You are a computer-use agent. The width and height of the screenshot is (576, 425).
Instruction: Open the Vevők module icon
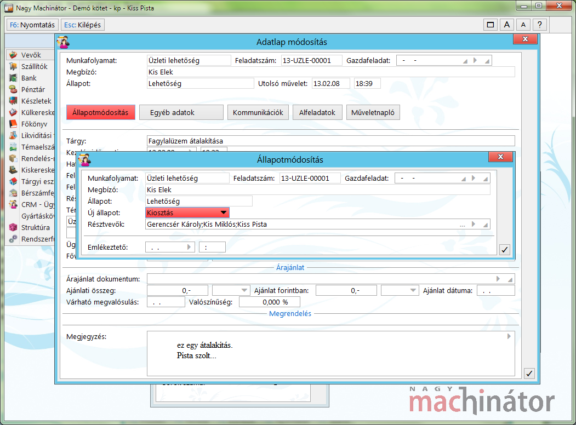13,55
